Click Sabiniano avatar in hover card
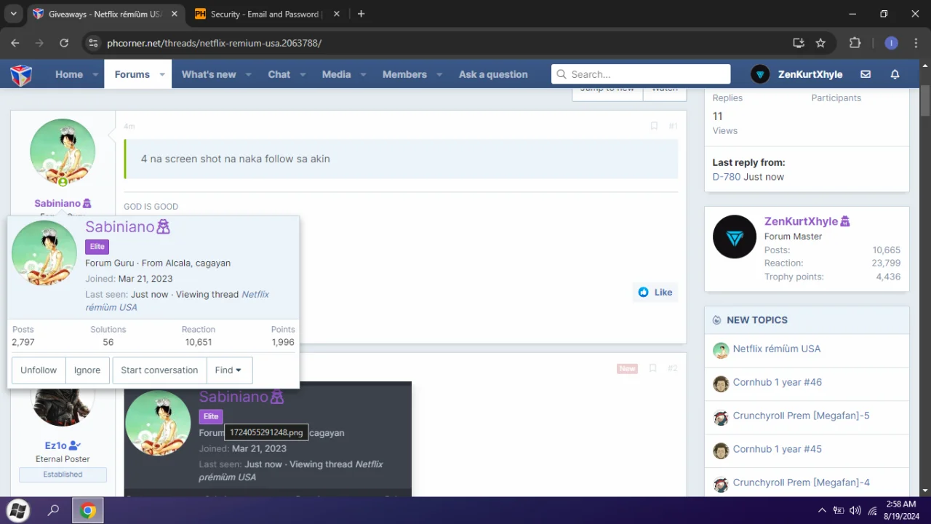The image size is (931, 524). tap(44, 253)
